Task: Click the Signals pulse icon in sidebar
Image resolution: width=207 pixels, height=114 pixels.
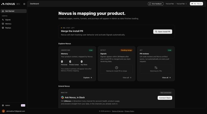Action: point(3,20)
